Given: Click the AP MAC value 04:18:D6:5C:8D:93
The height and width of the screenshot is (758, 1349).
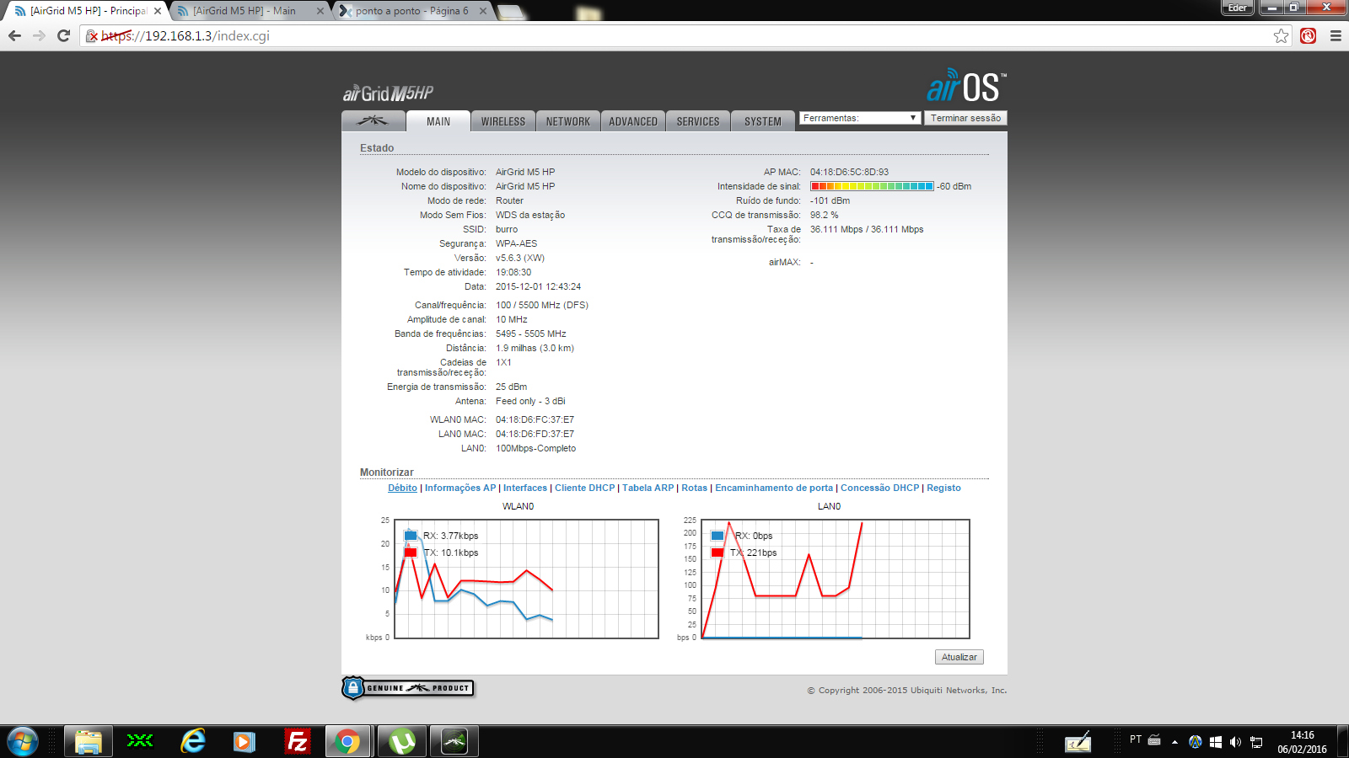Looking at the screenshot, I should tap(849, 172).
